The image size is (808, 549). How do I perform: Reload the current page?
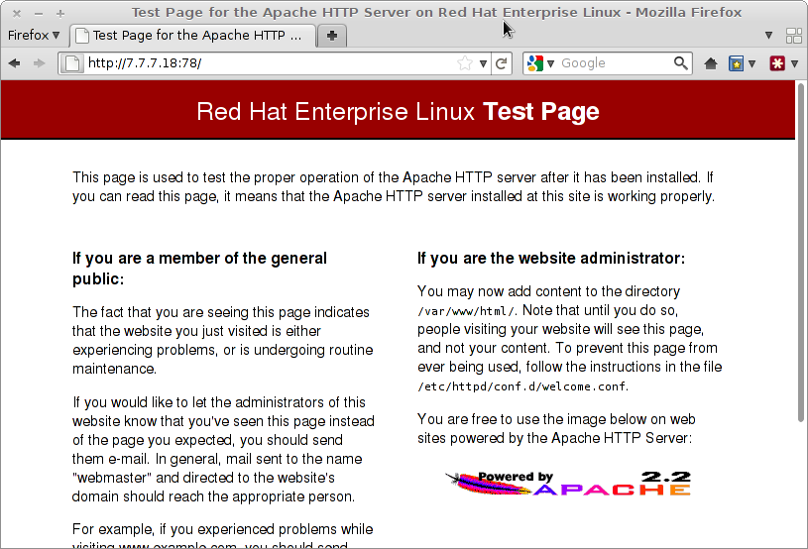pyautogui.click(x=501, y=63)
